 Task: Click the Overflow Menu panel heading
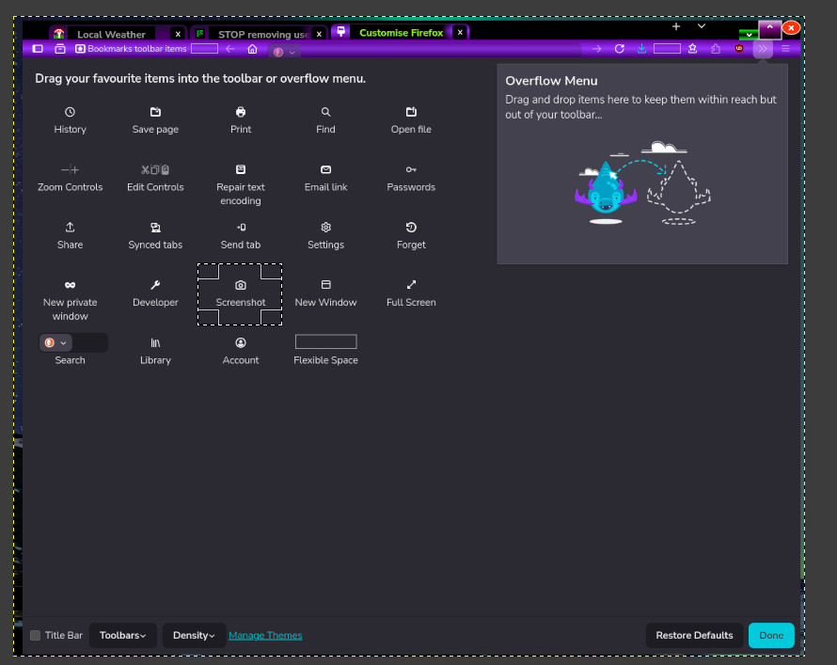pyautogui.click(x=551, y=81)
